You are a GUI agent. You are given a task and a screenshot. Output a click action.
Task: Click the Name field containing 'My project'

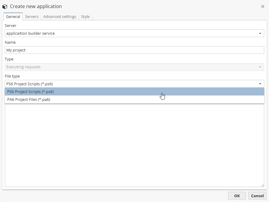(134, 50)
